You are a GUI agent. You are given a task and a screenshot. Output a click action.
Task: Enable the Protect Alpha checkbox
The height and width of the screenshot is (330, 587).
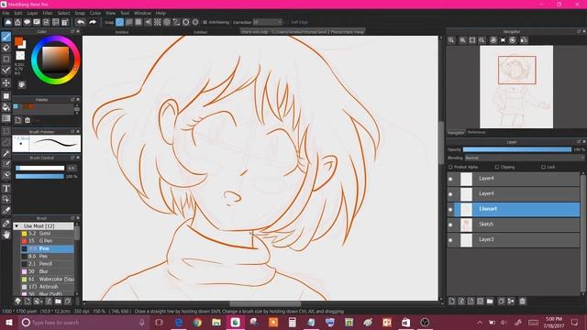point(450,167)
